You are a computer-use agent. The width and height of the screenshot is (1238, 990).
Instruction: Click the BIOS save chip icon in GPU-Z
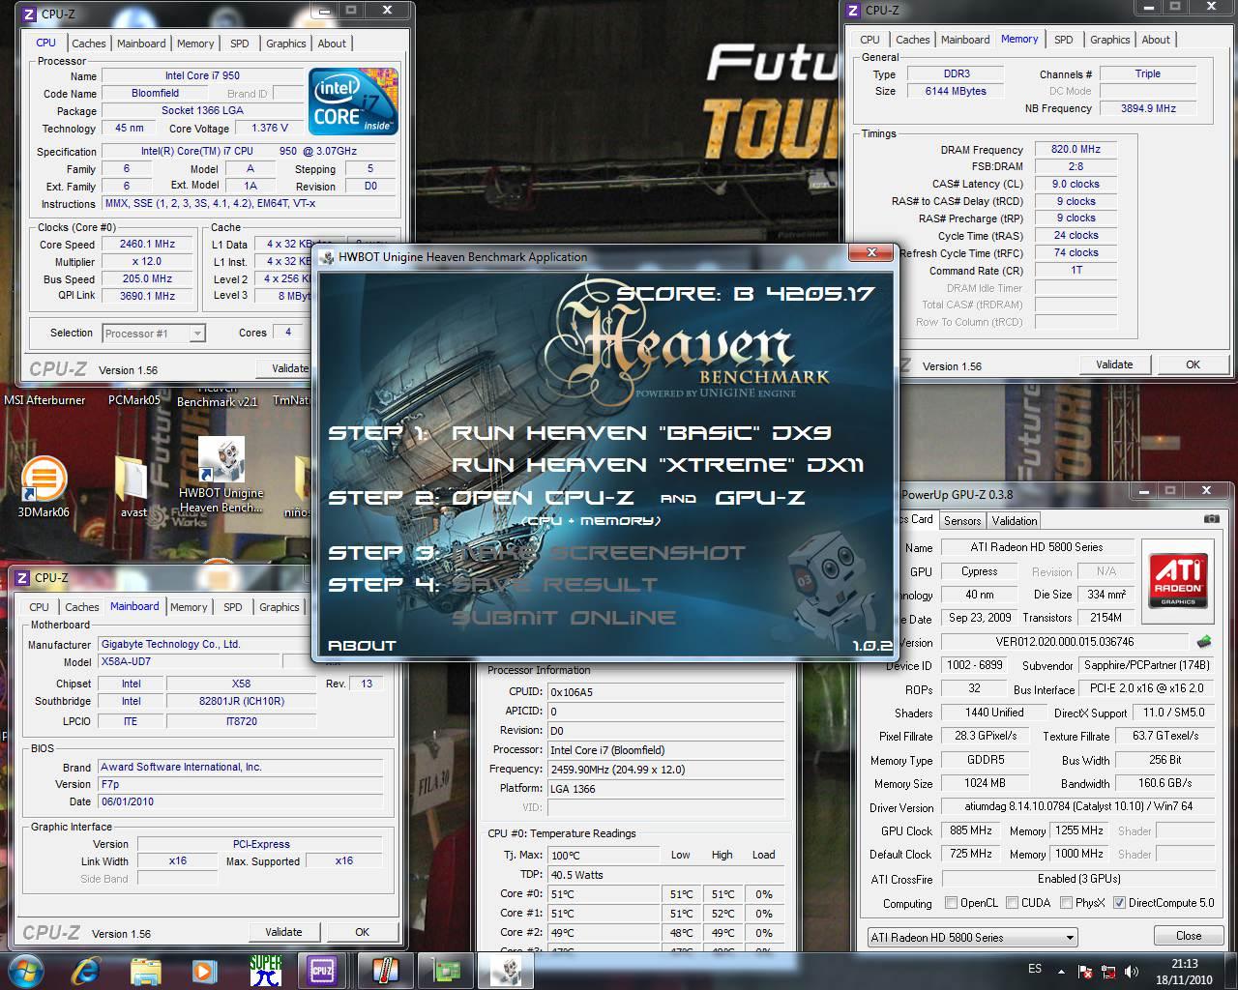[1204, 642]
